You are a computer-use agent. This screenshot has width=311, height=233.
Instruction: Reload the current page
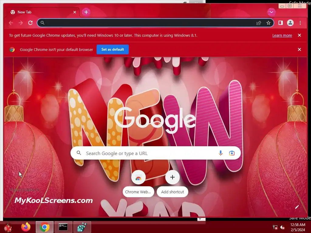point(30,23)
